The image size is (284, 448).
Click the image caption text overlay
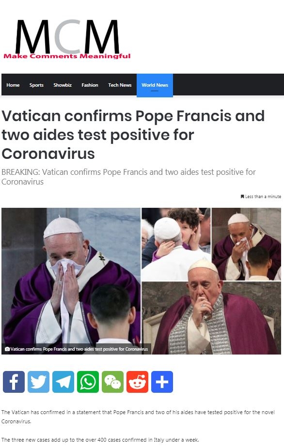click(x=77, y=349)
